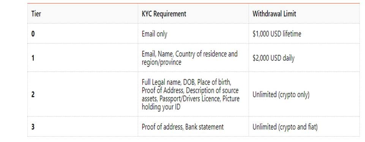Select Email, Name, Country of residence text

click(x=190, y=54)
